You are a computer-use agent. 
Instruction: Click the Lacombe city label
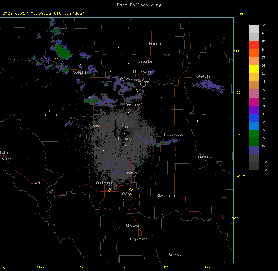(x=145, y=61)
